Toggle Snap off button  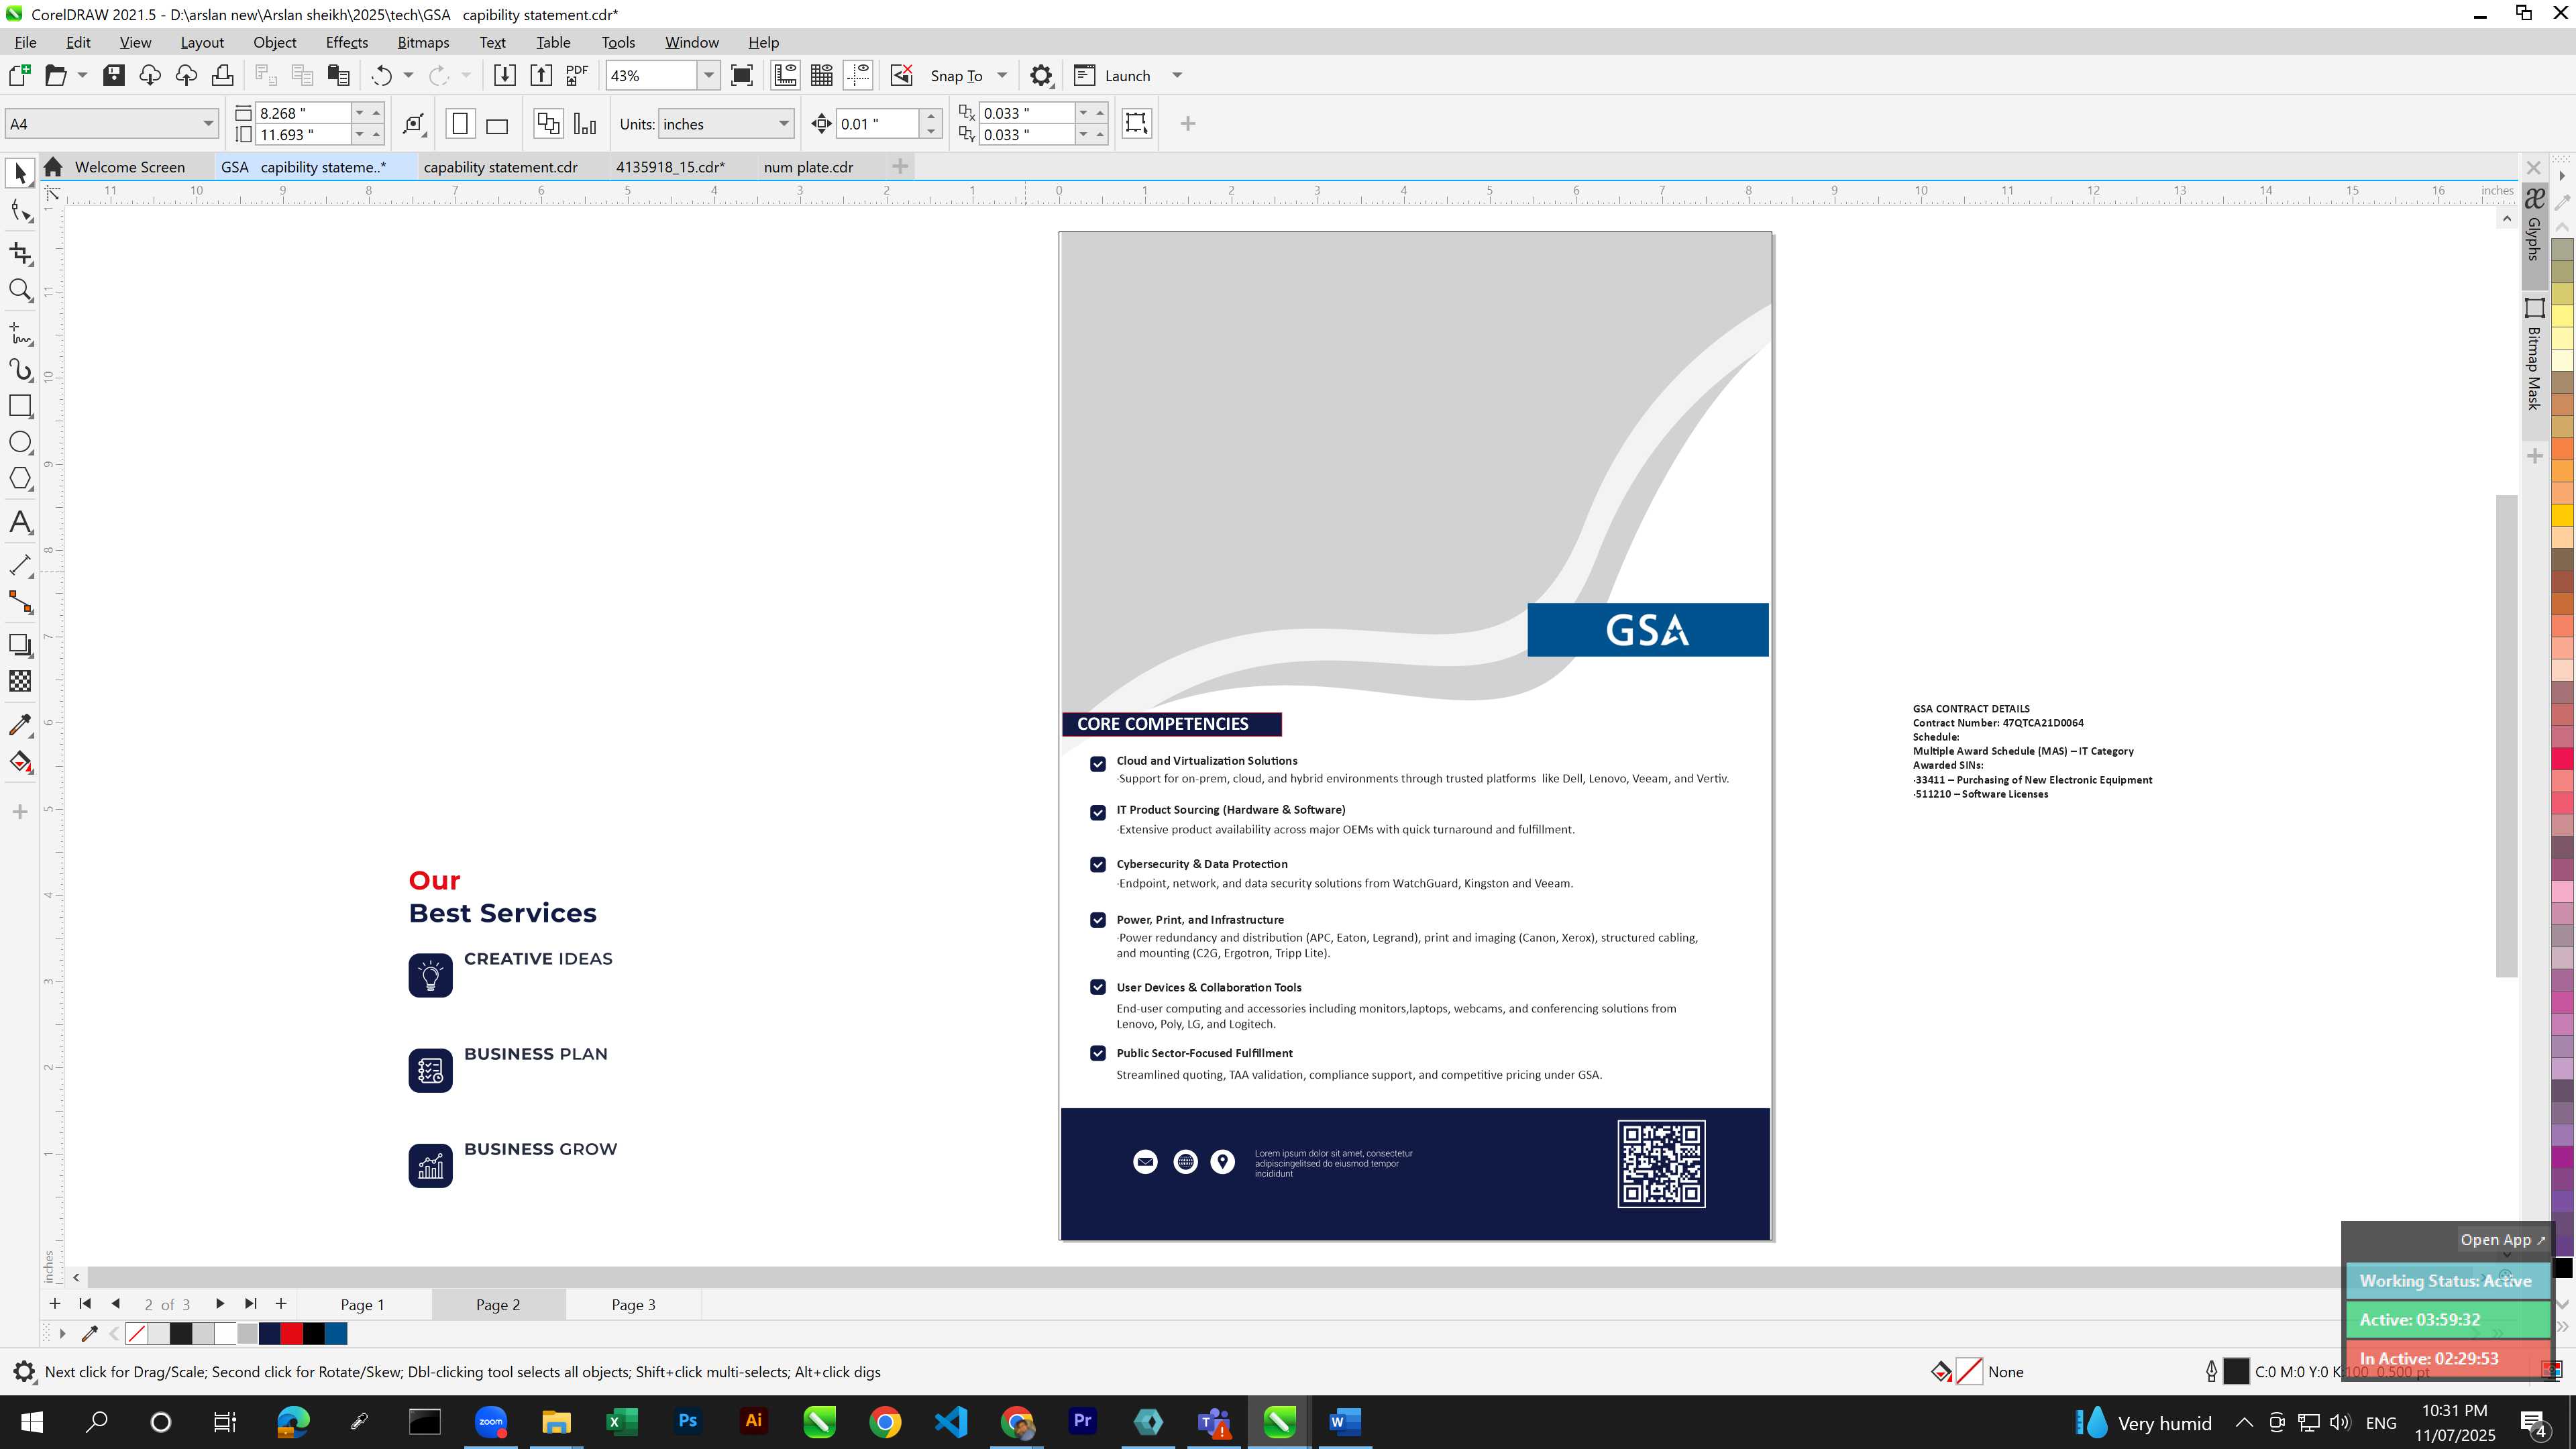pyautogui.click(x=902, y=75)
